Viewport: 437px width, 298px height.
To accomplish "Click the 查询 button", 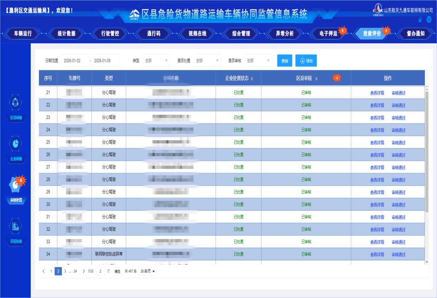I will (285, 61).
